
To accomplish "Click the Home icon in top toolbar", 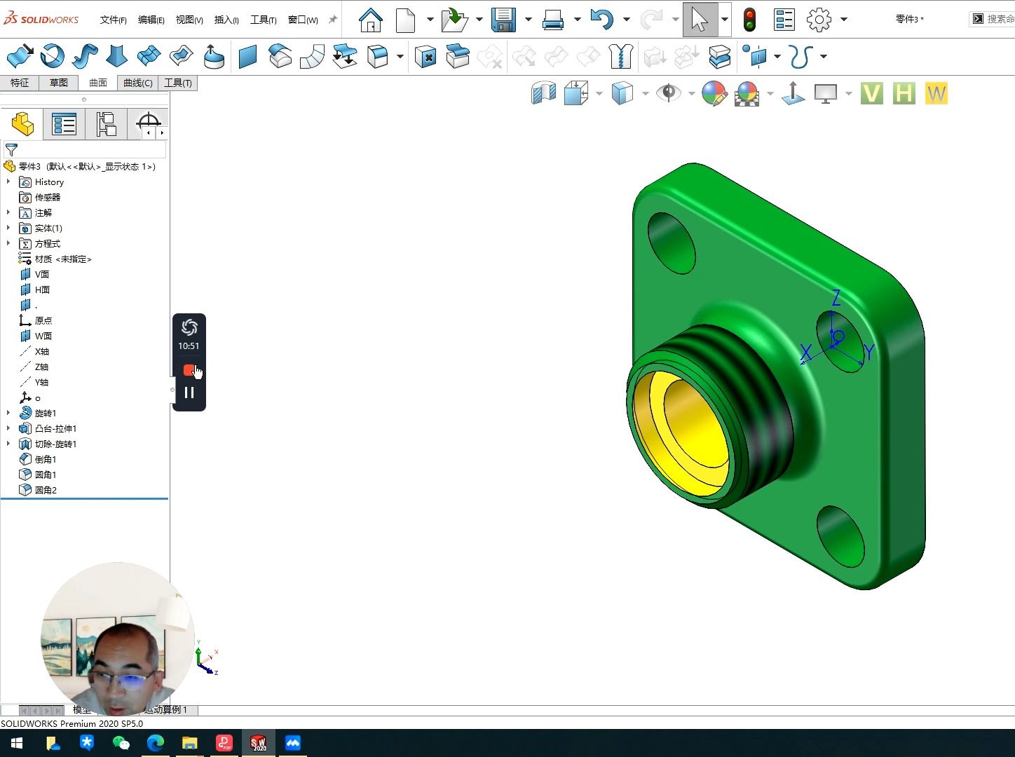I will coord(370,20).
